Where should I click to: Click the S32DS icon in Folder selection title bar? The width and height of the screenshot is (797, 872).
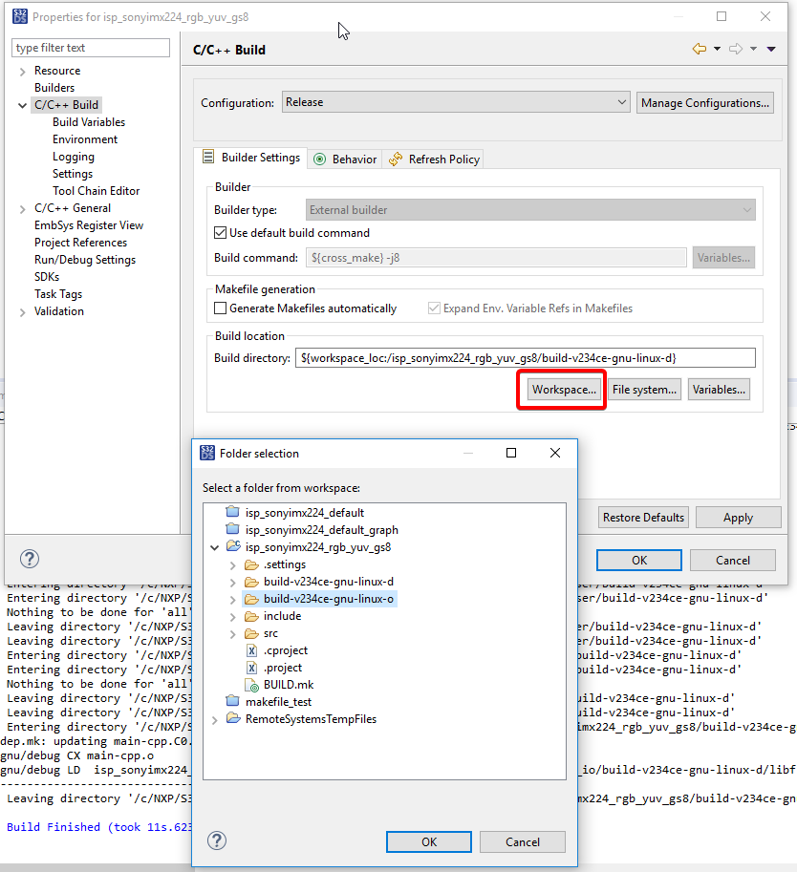click(x=207, y=453)
